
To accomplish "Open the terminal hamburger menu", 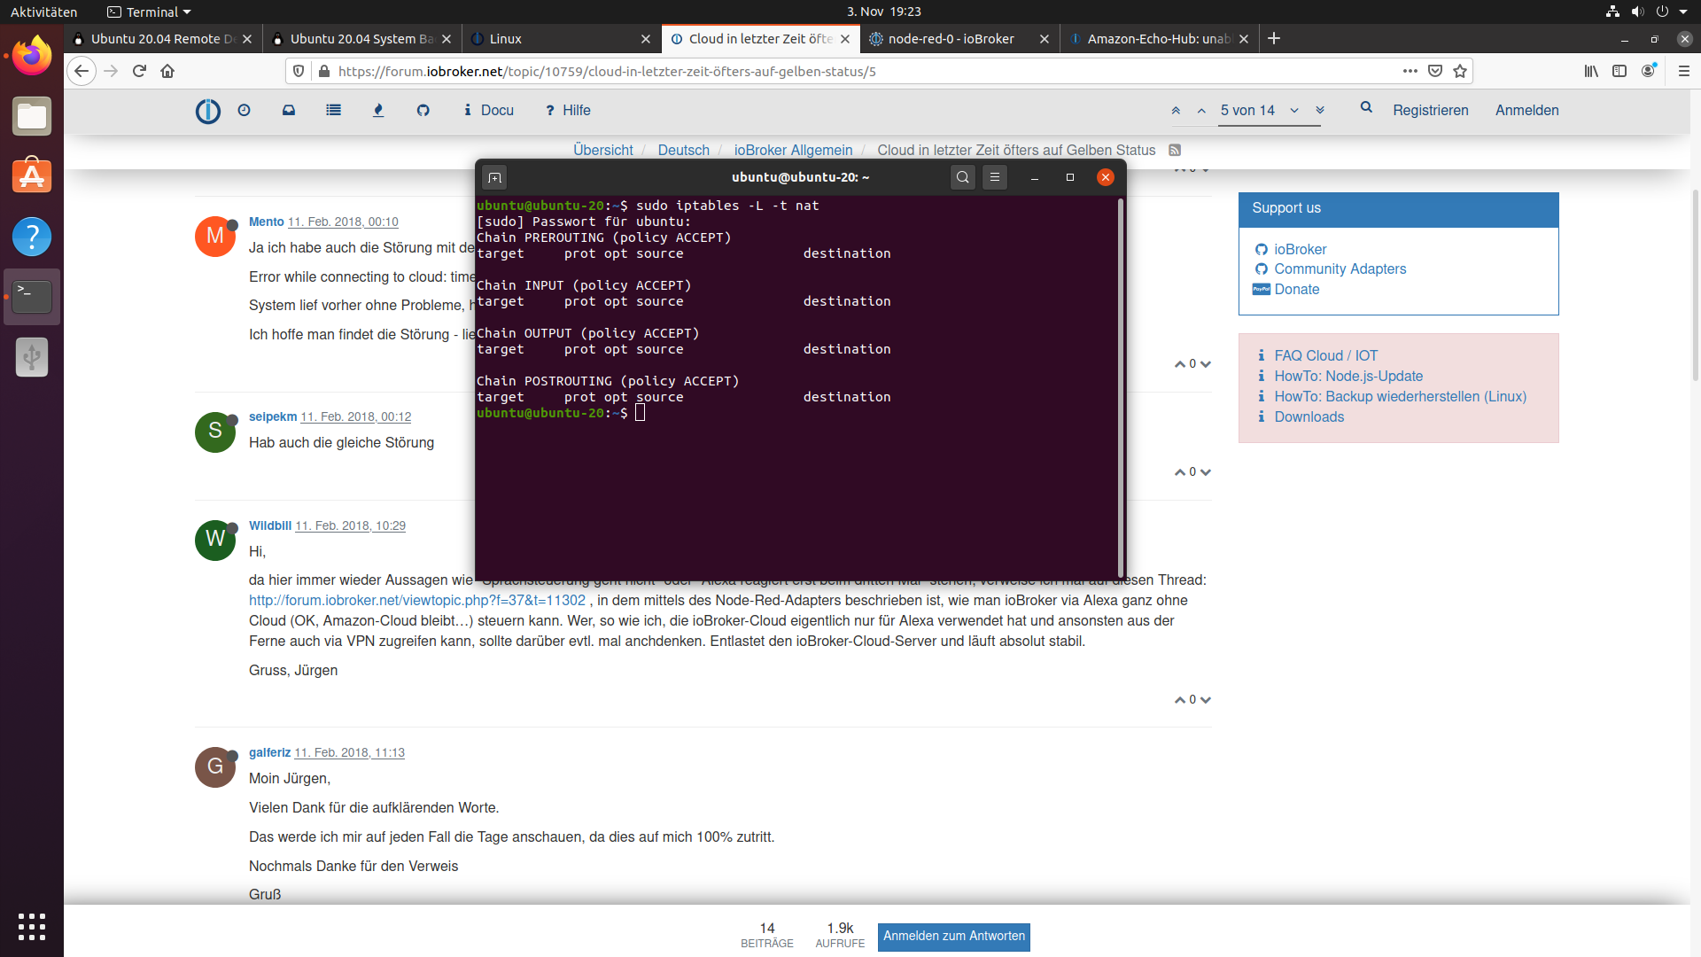I will (x=995, y=177).
